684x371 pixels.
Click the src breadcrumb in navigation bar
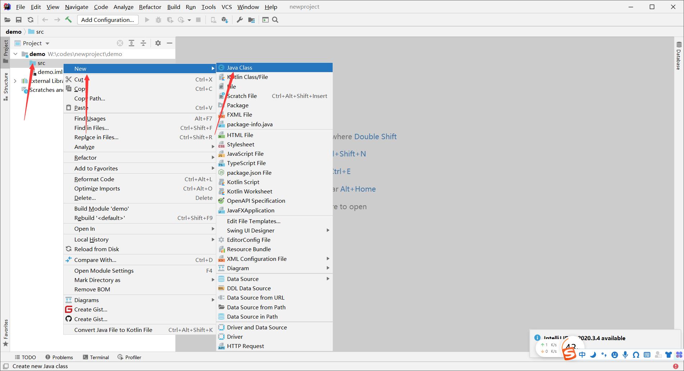(36, 32)
